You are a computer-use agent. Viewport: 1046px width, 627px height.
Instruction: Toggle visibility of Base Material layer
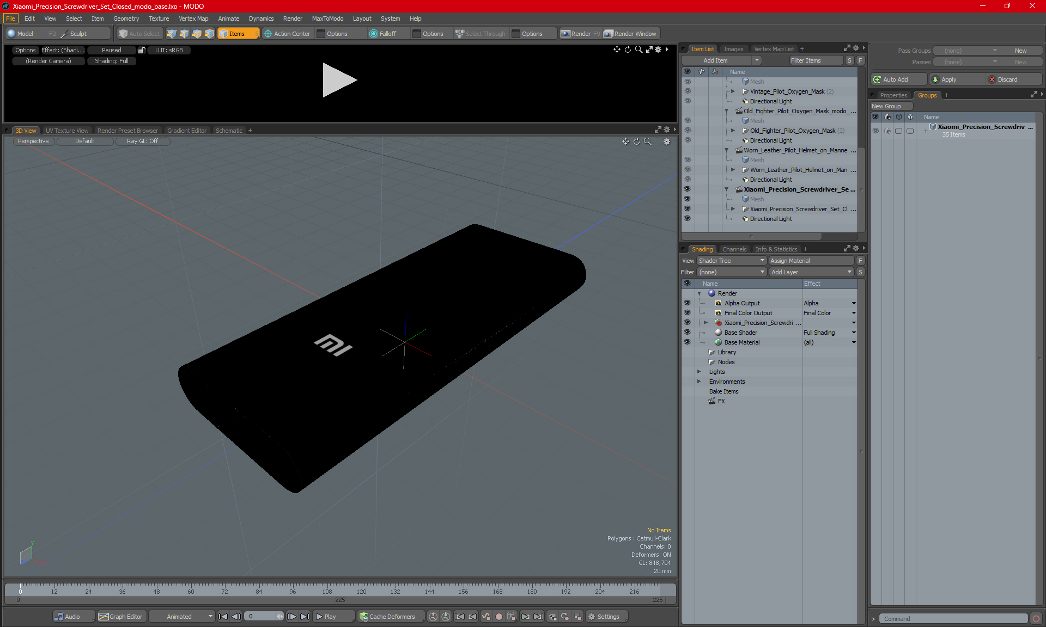(687, 342)
